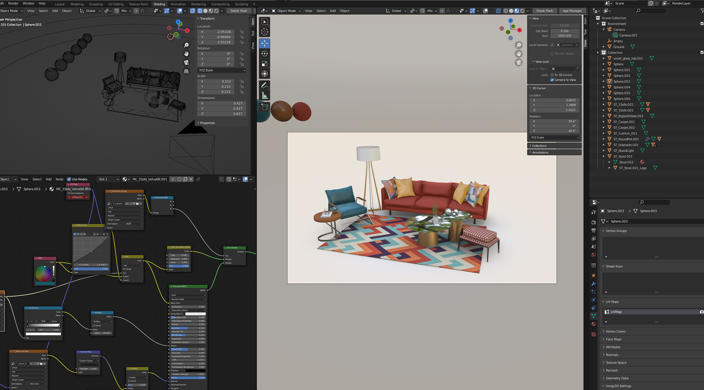The height and width of the screenshot is (390, 704).
Task: Activate the Rotate tool in main viewport
Action: pyautogui.click(x=264, y=53)
